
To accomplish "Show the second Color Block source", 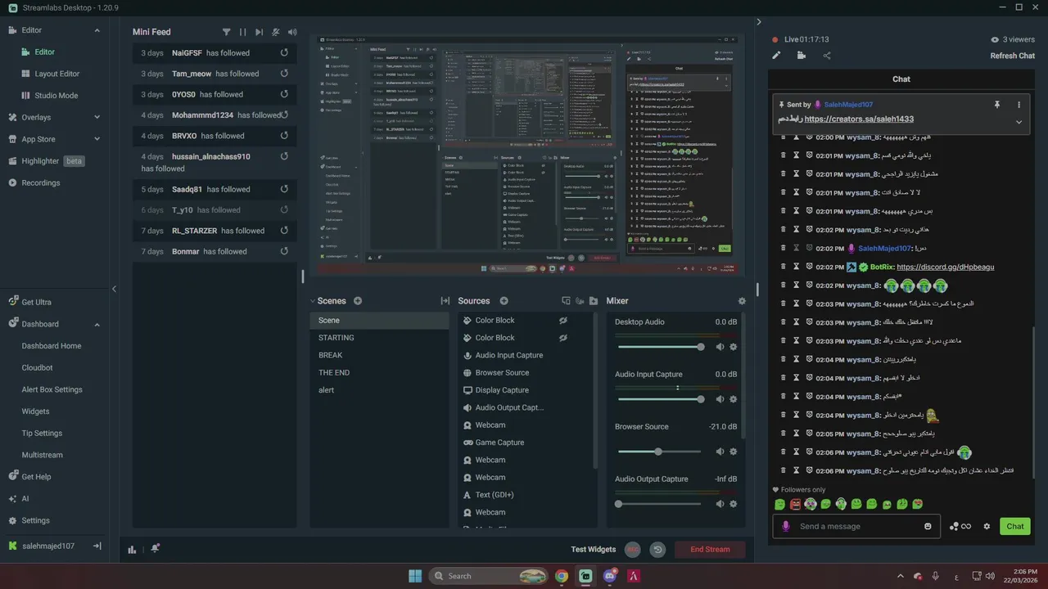I will click(563, 337).
